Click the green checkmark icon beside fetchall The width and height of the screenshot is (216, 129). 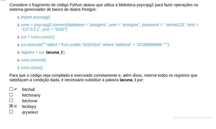pos(15,89)
